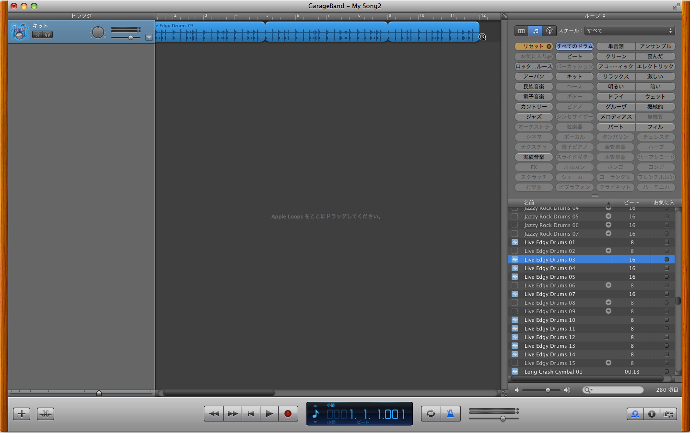Sort loops by ビート column header
This screenshot has height=433, width=690.
tap(632, 203)
